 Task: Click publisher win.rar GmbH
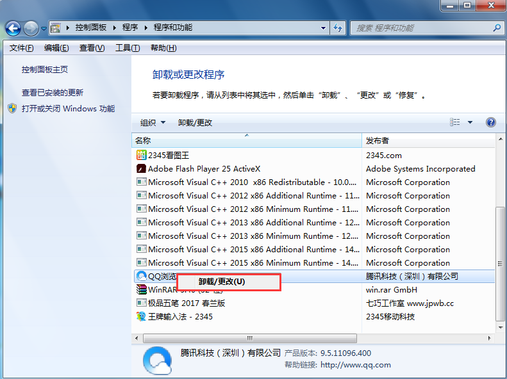click(391, 290)
